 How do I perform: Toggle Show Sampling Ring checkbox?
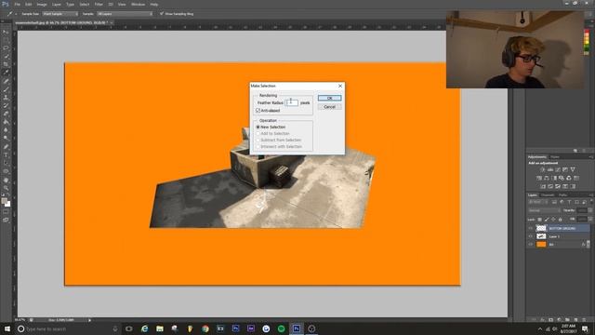[162, 14]
